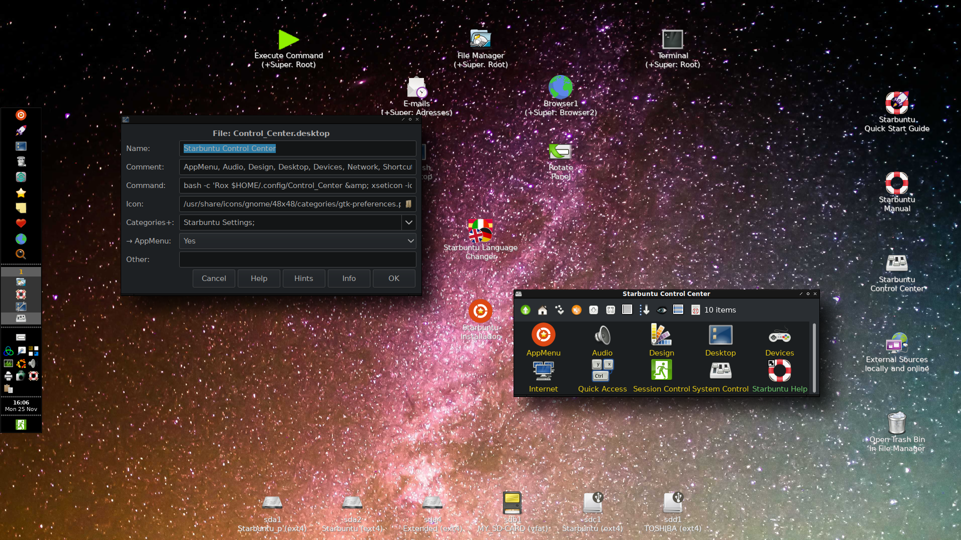Image resolution: width=961 pixels, height=540 pixels.
Task: Open the ROX help toolbar button
Action: click(x=695, y=310)
